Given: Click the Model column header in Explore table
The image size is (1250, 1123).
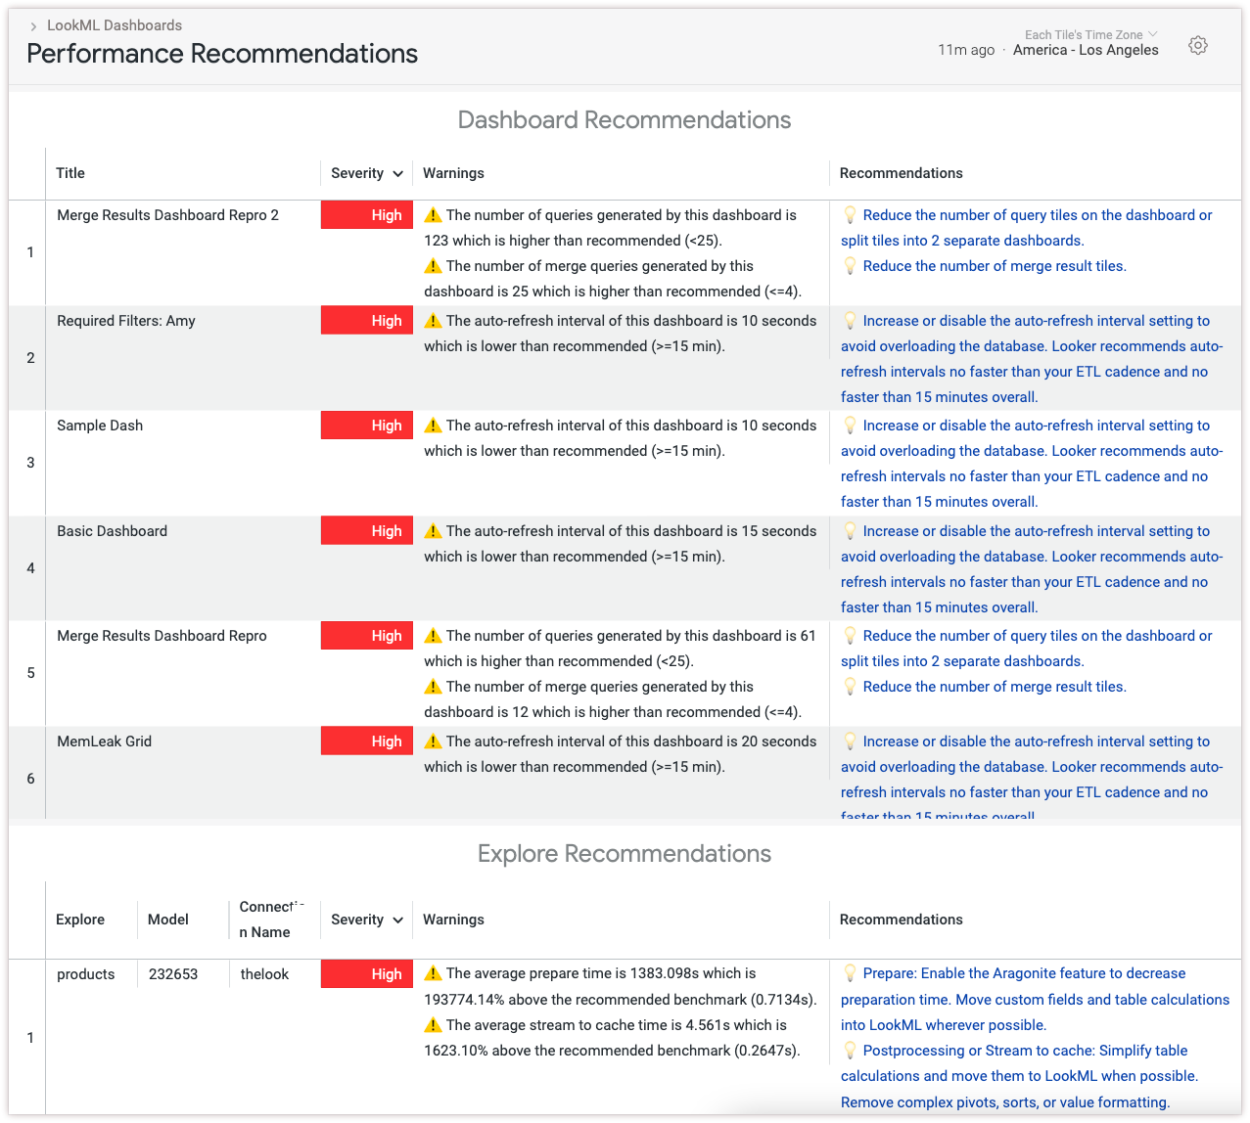Looking at the screenshot, I should [168, 920].
